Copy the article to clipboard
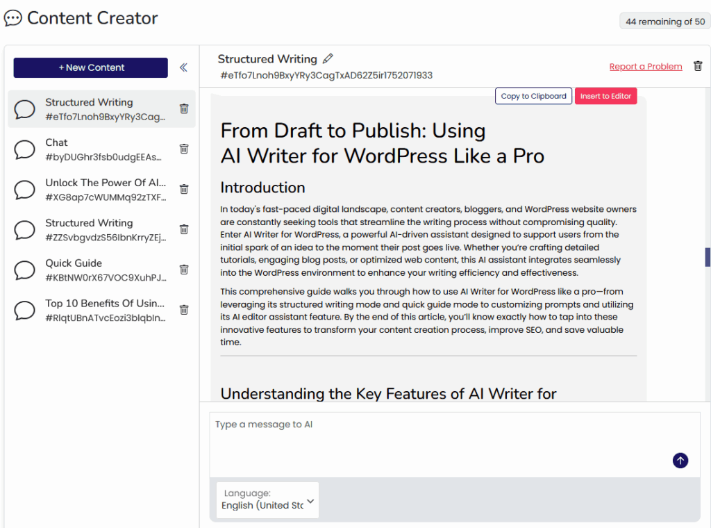The height and width of the screenshot is (528, 711). 533,96
